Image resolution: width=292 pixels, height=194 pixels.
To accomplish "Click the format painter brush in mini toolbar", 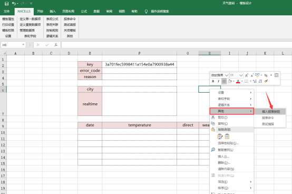I will 266,81.
